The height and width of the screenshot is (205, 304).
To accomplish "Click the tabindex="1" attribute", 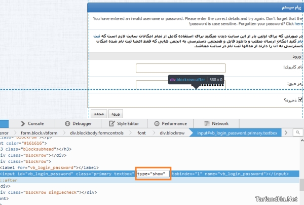I will 187,174.
